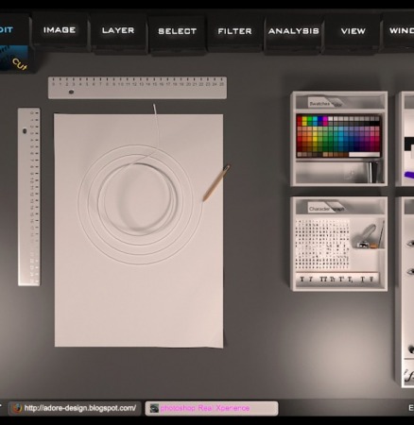Toggle the Faux Bold T icon

[x=302, y=279]
